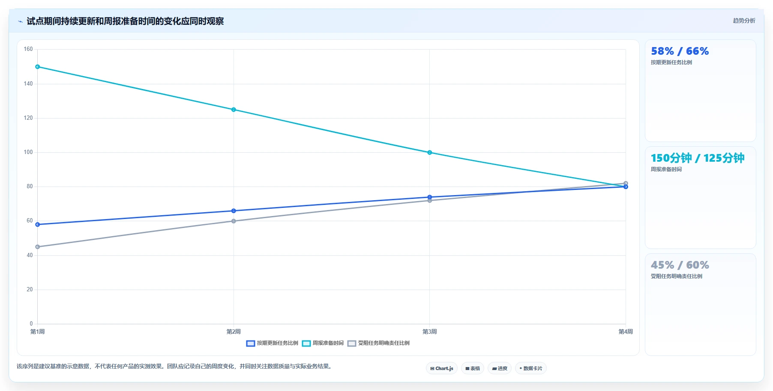
Task: Click the 周报准备时间 legend label
Action: coord(328,343)
